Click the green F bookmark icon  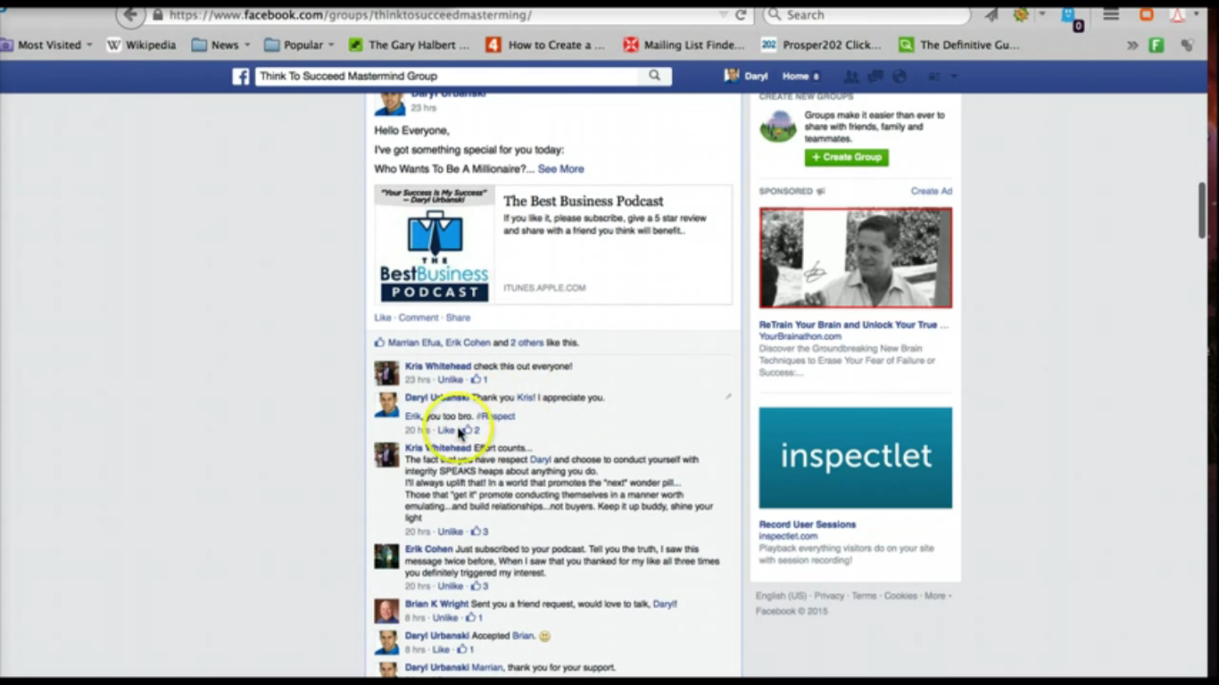(1157, 45)
